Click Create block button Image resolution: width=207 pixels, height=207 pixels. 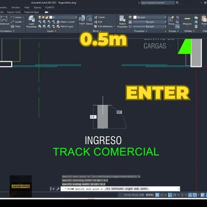click(99, 17)
